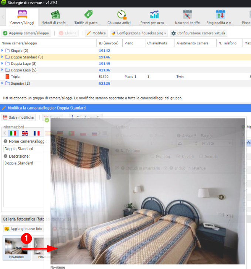This screenshot has height=269, width=251.
Task: Click the Tripla red door icon
Action: [x=7, y=77]
